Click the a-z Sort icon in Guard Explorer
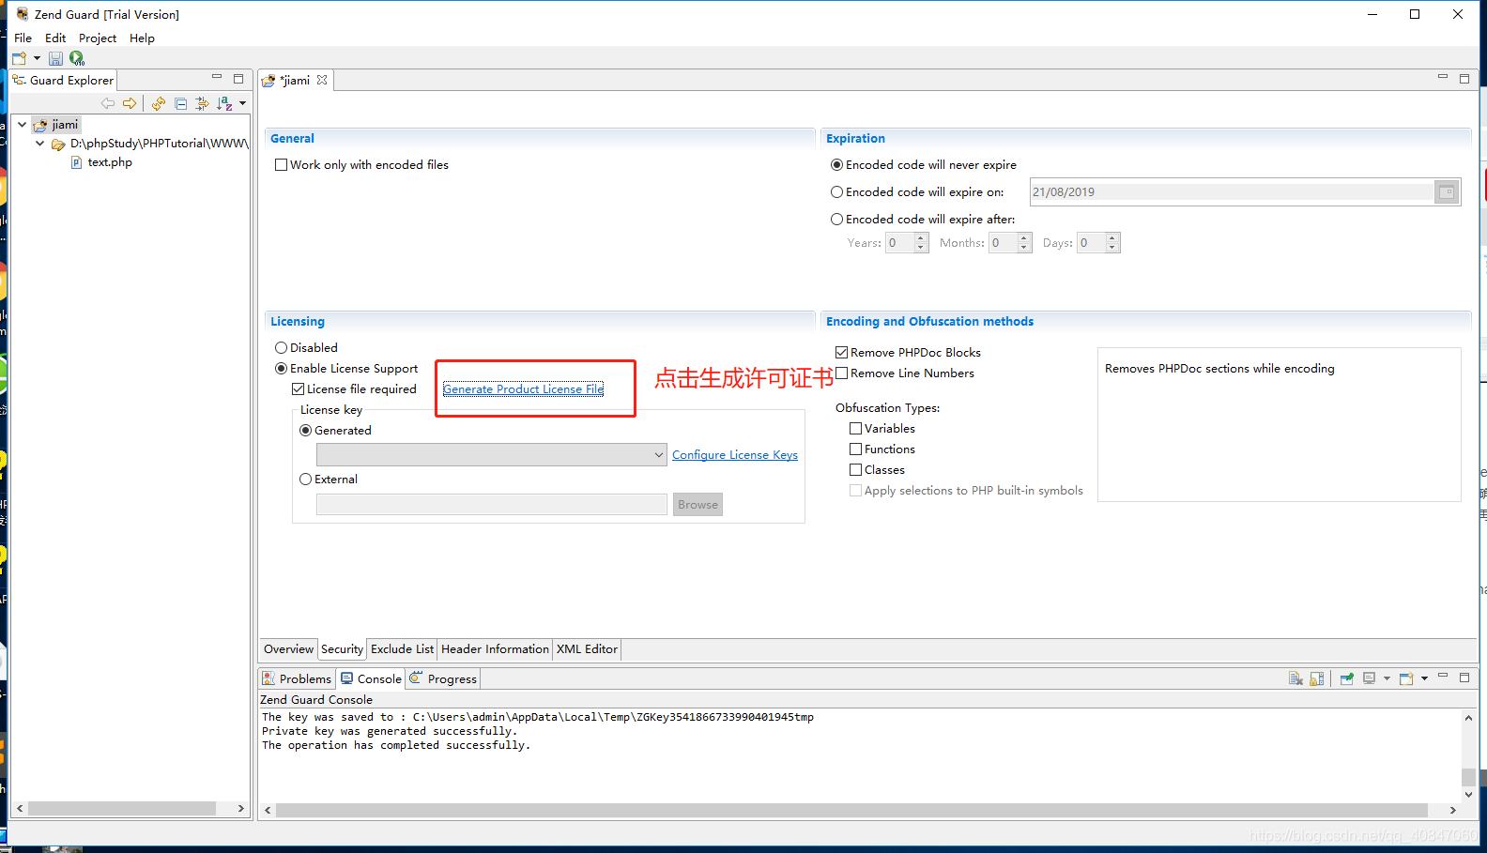This screenshot has height=853, width=1487. click(224, 103)
